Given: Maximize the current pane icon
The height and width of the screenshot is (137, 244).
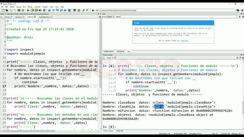Looking at the screenshot, I should [x=75, y=10].
